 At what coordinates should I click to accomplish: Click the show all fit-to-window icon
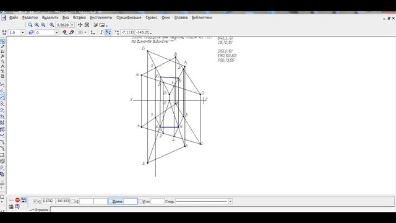87,25
